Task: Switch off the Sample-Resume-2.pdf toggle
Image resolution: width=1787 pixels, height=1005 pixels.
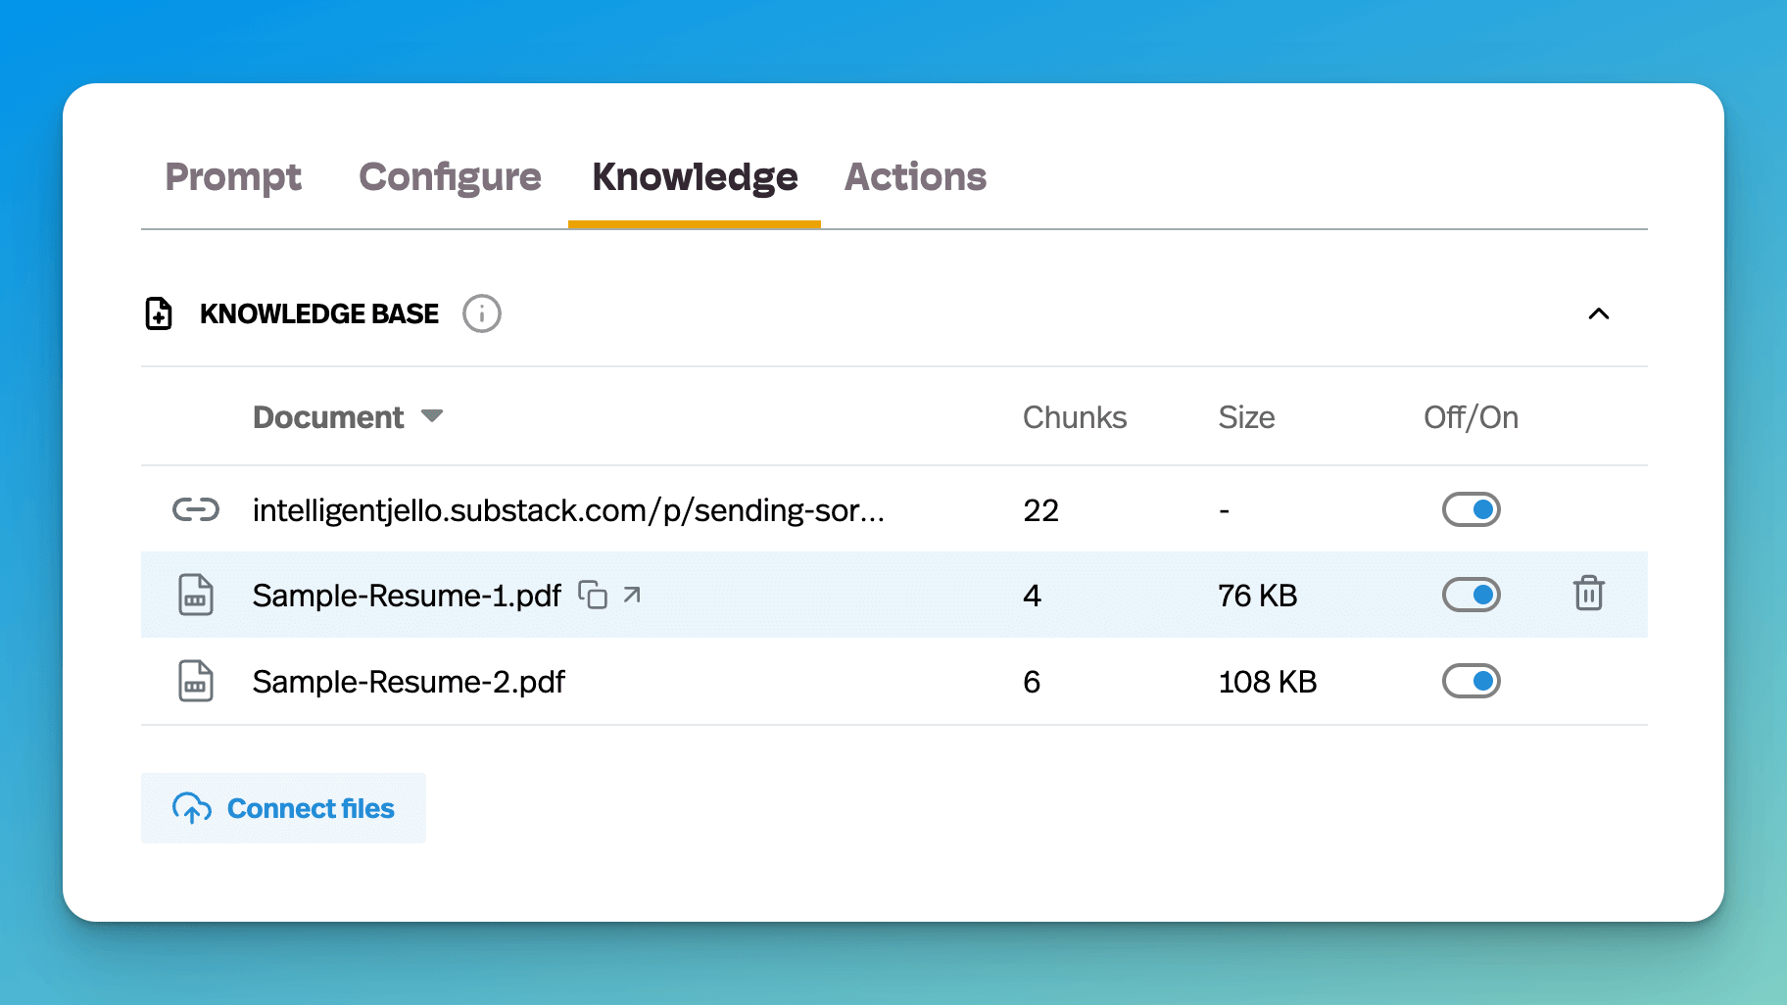Action: (1471, 681)
